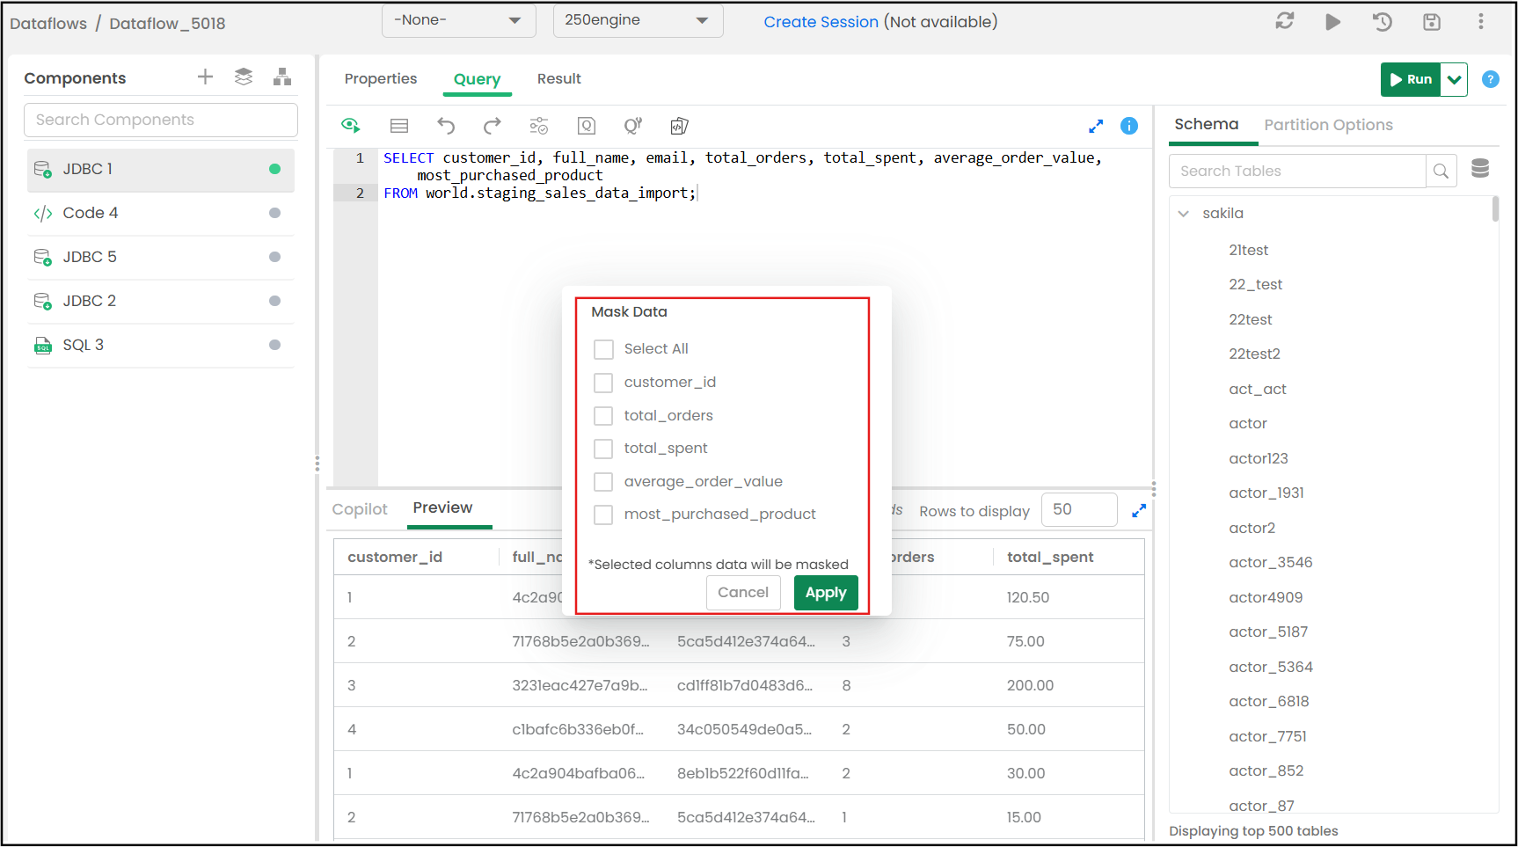Collapse the sakila schema tree
Image resolution: width=1518 pixels, height=847 pixels.
point(1184,214)
